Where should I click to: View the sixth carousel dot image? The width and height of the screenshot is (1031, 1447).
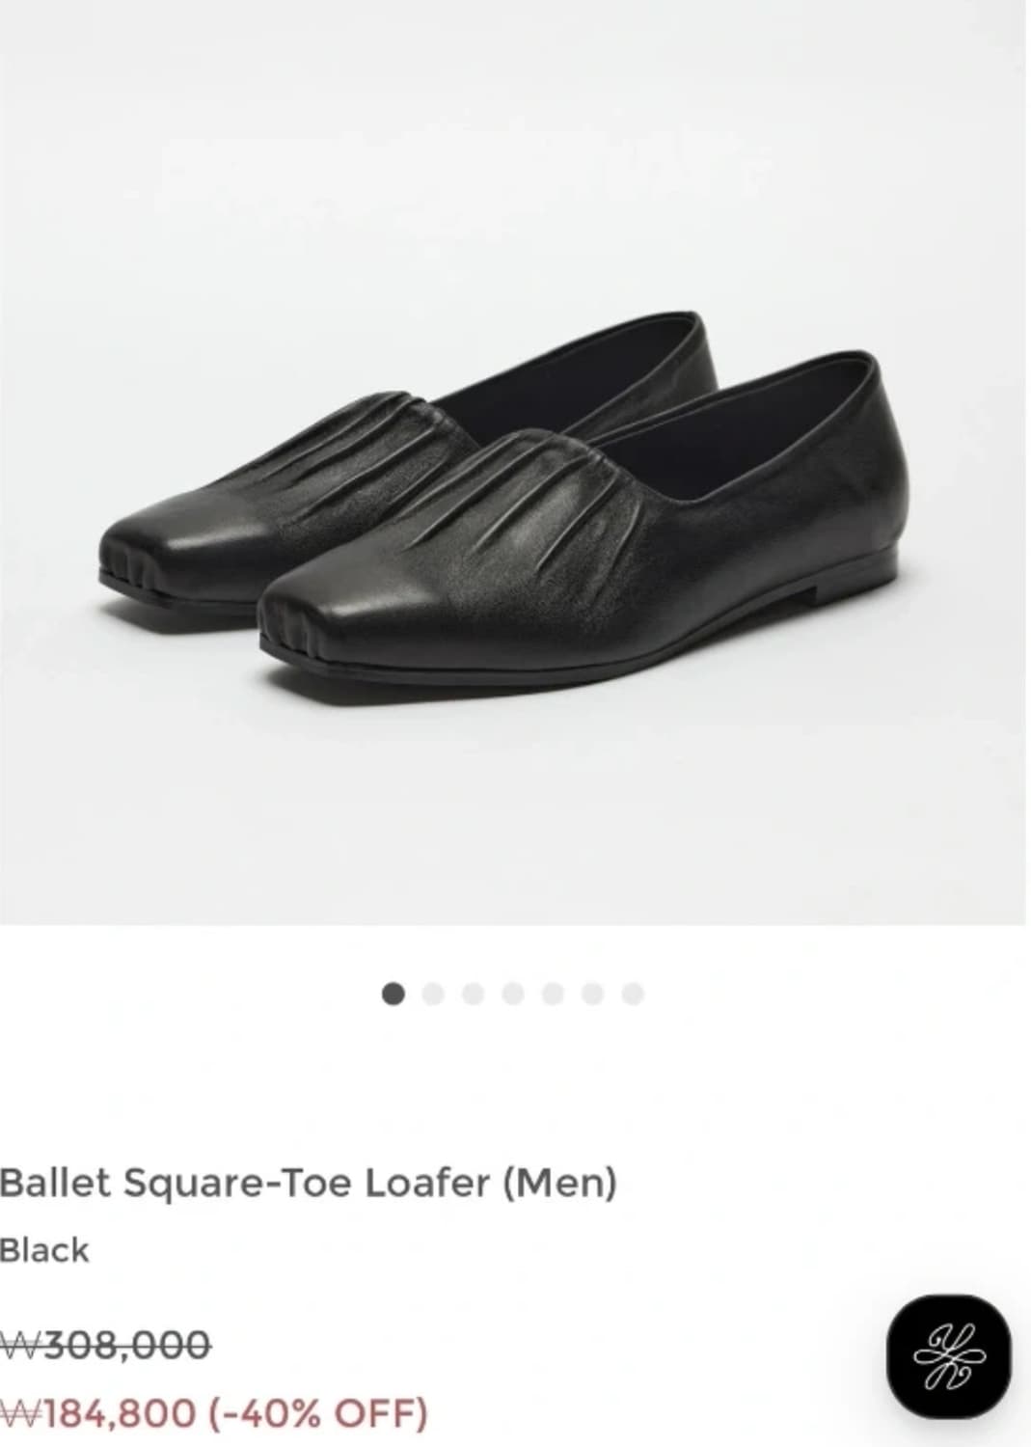pos(593,994)
